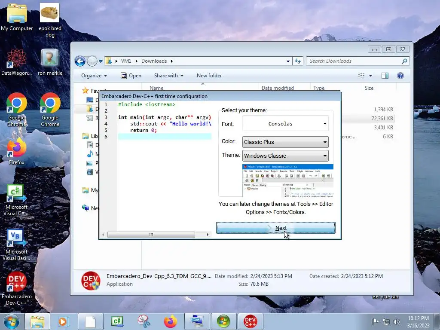The height and width of the screenshot is (330, 440).
Task: Click the Dev-C++ icon in details pane
Action: tap(91, 281)
